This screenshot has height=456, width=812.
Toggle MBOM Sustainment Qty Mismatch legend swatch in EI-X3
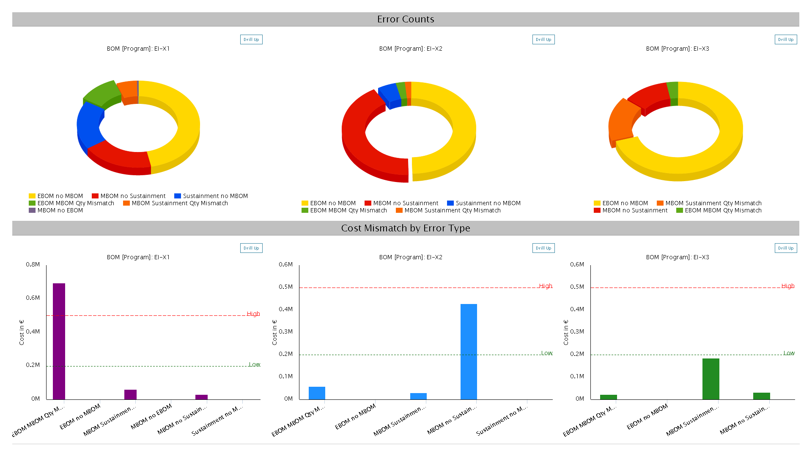(x=660, y=203)
